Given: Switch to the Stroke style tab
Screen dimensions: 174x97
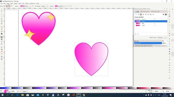Looking at the screenshot, I should 155,12.
